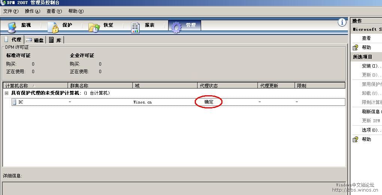
Task: Click 安装 (Install) in actions pane
Action: tap(371, 66)
